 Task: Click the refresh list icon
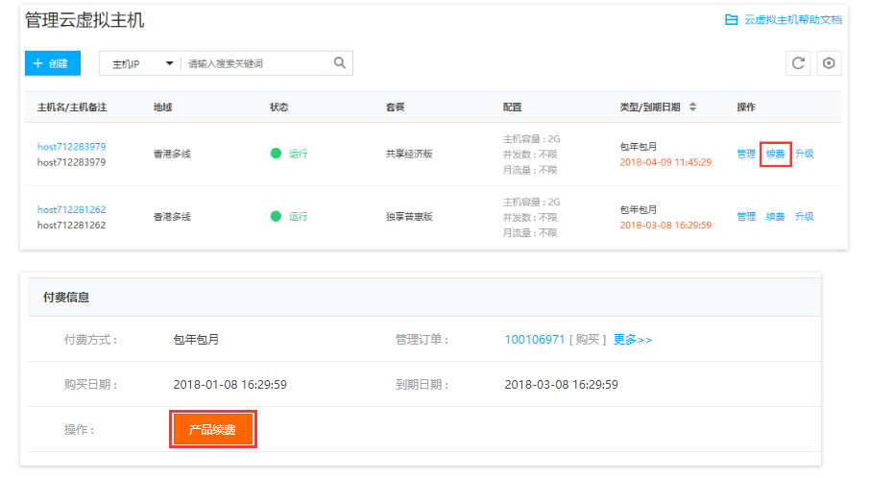coord(797,63)
